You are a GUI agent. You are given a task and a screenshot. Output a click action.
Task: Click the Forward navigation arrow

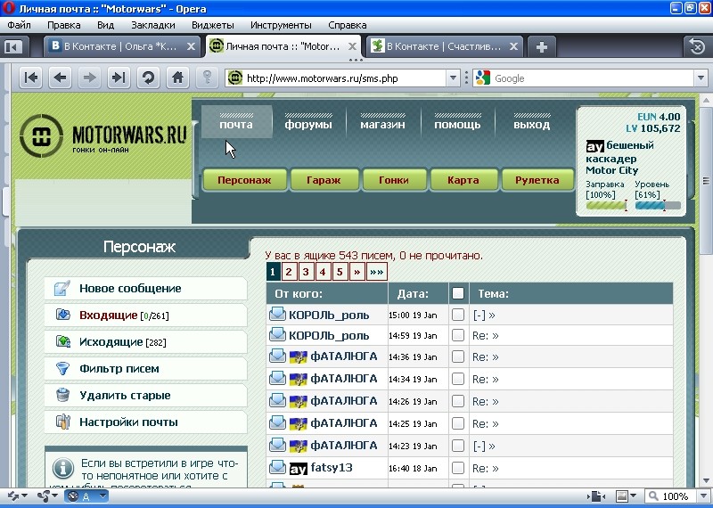89,78
